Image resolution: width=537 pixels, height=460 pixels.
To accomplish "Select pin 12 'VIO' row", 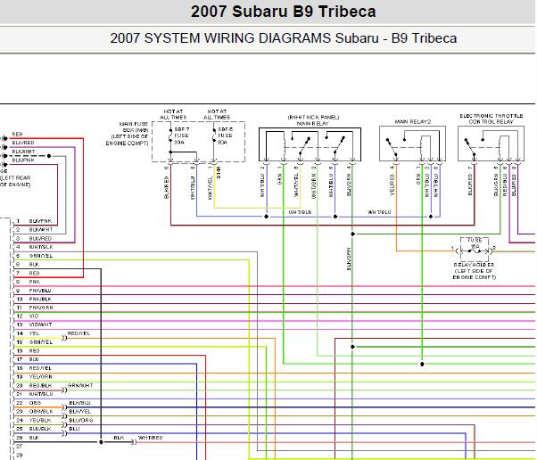I will tap(28, 316).
